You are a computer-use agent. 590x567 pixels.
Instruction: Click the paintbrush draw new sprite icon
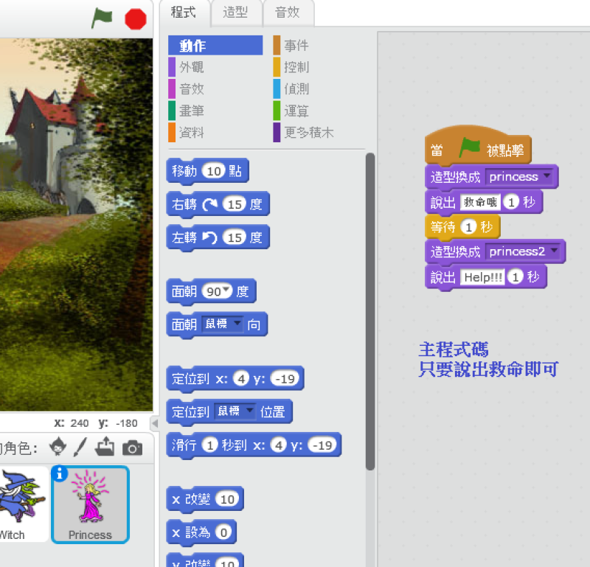[80, 446]
